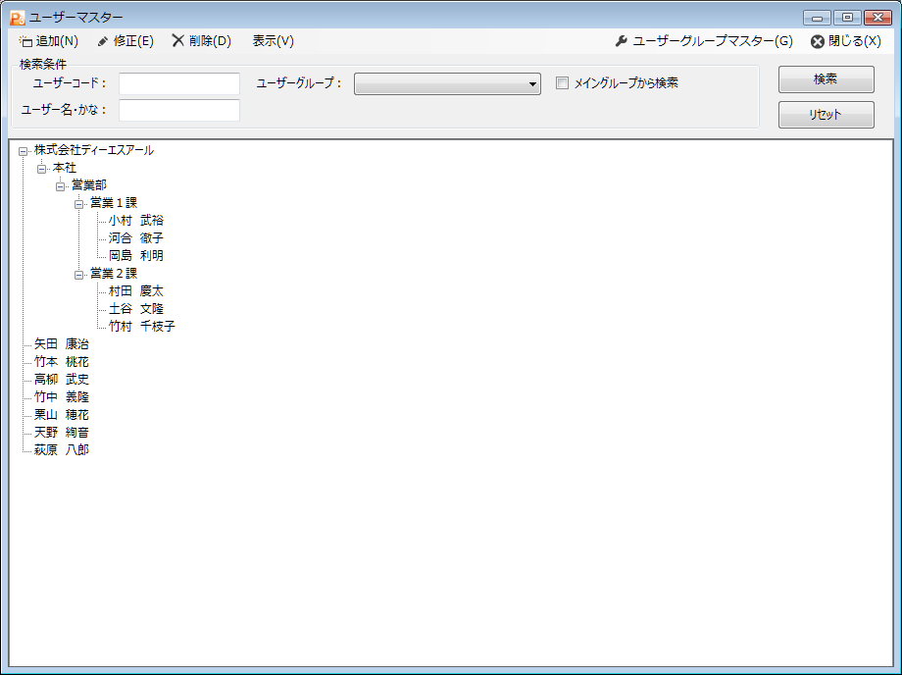Minimize the ユーザーマスター window

817,18
